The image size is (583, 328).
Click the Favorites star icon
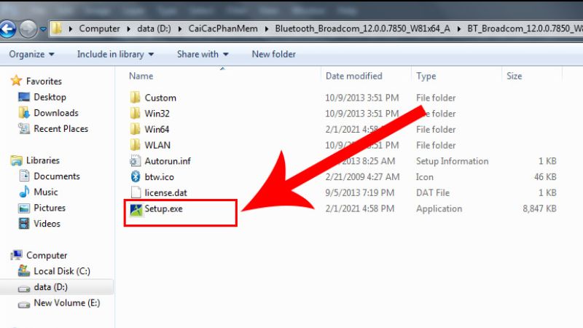16,81
